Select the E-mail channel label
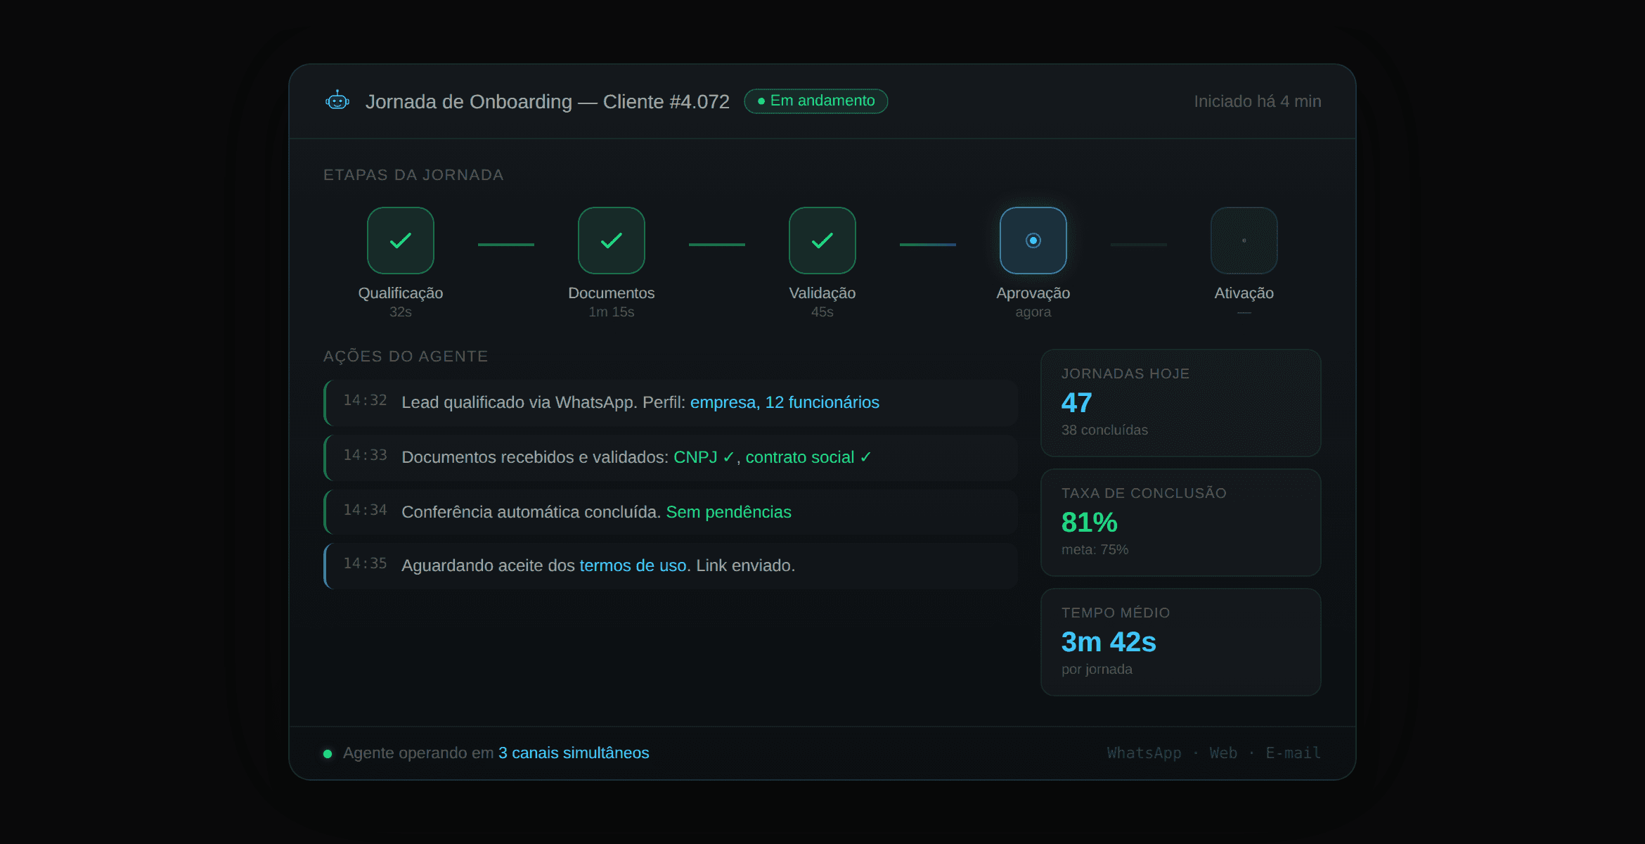The image size is (1645, 844). click(1293, 753)
